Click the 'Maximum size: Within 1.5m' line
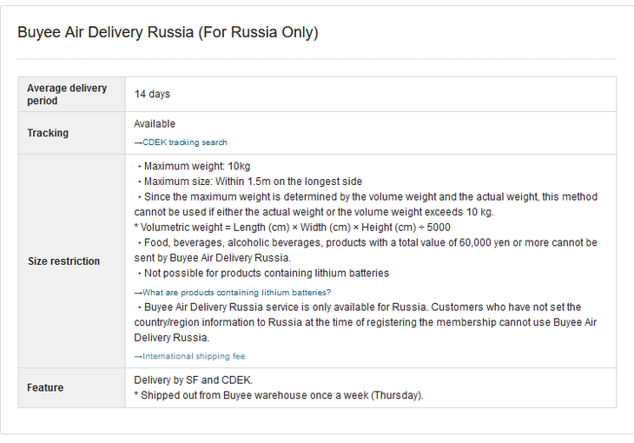Viewport: 634px width, 443px height. [x=249, y=182]
